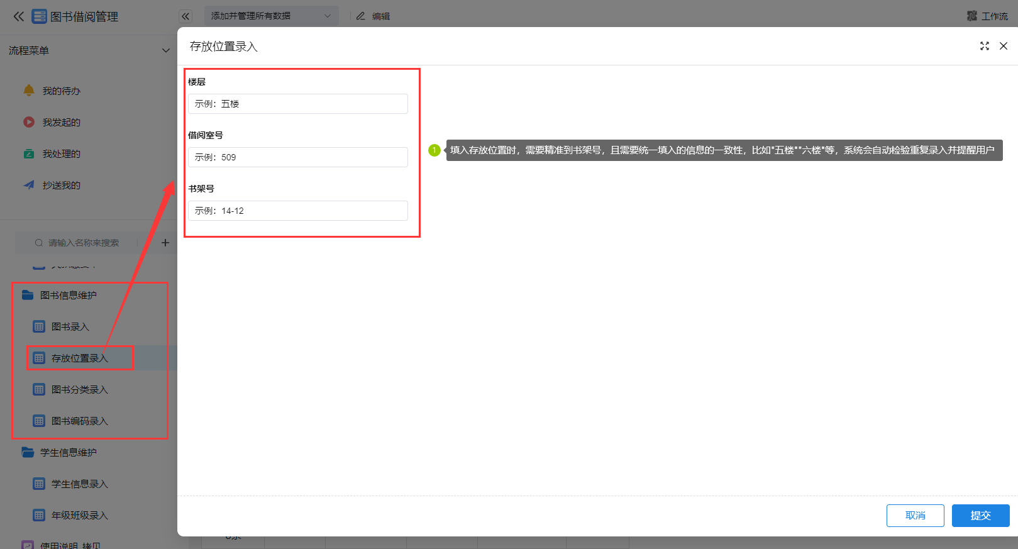Screen dimensions: 1018x549
Task: Open the 学生信息录入 form
Action: [80, 484]
